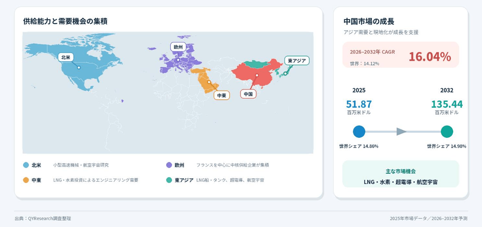Click the blue 2025 timeline circle
This screenshot has height=227, width=482.
coord(359,132)
